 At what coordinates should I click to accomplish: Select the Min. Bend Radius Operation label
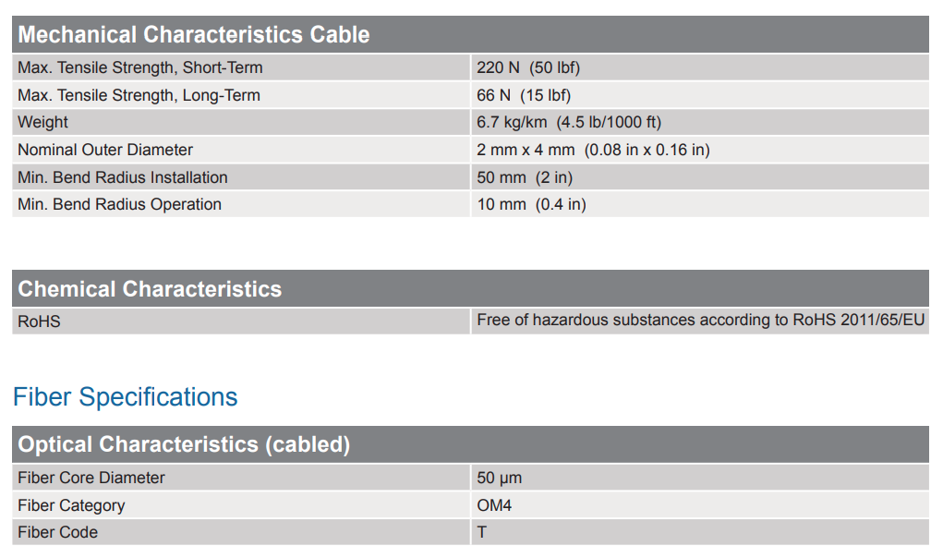119,204
